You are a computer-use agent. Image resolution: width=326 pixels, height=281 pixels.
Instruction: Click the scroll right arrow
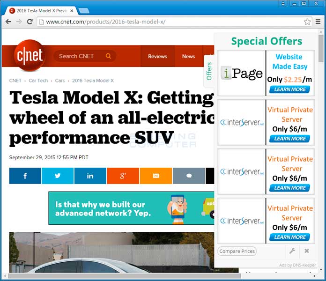click(314, 276)
